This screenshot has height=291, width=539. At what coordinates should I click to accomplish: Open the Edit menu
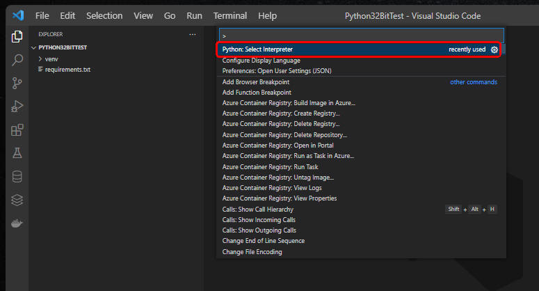[x=67, y=16]
